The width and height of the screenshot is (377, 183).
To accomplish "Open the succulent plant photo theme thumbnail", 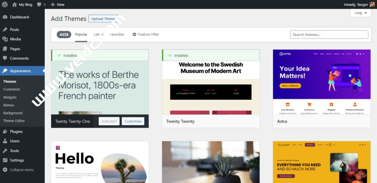I will pos(211,162).
